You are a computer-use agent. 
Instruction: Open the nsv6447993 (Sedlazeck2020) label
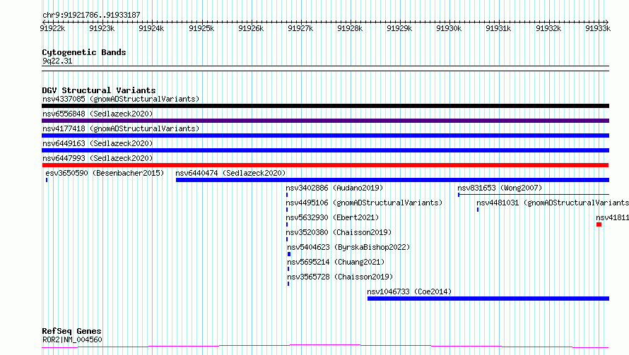98,158
